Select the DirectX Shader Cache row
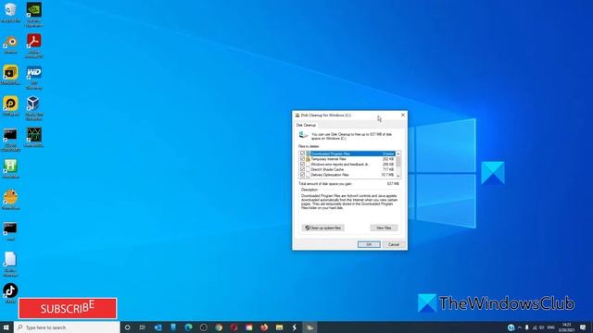 point(347,169)
